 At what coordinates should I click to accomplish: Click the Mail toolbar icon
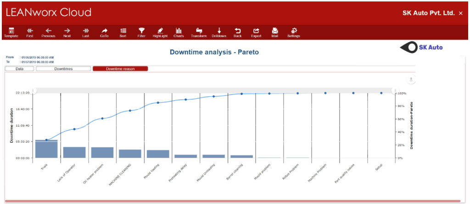(275, 33)
